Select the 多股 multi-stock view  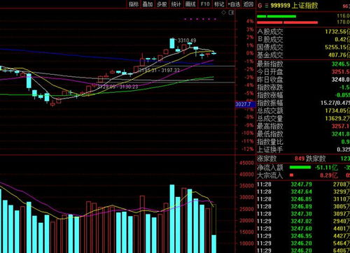[x=162, y=4]
